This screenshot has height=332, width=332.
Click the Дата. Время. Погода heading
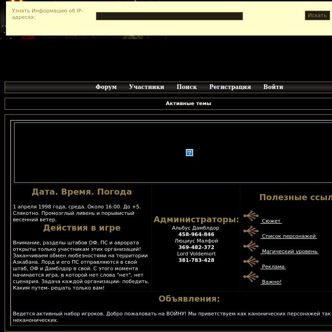[82, 192]
